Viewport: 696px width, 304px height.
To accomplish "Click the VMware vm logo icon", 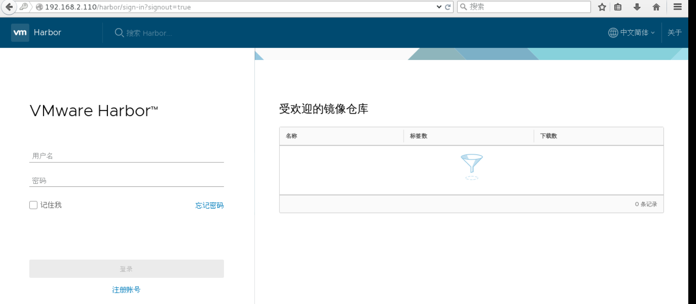I will [x=20, y=33].
